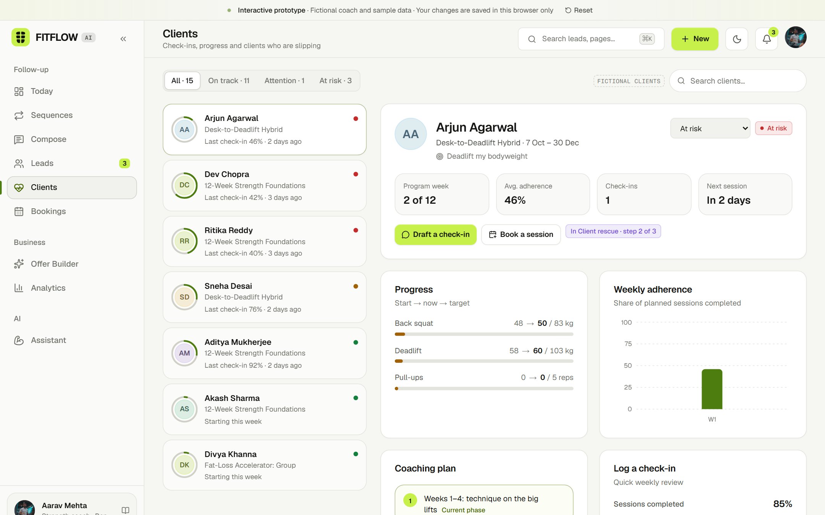The height and width of the screenshot is (515, 825).
Task: Click the At risk status badge
Action: click(773, 129)
